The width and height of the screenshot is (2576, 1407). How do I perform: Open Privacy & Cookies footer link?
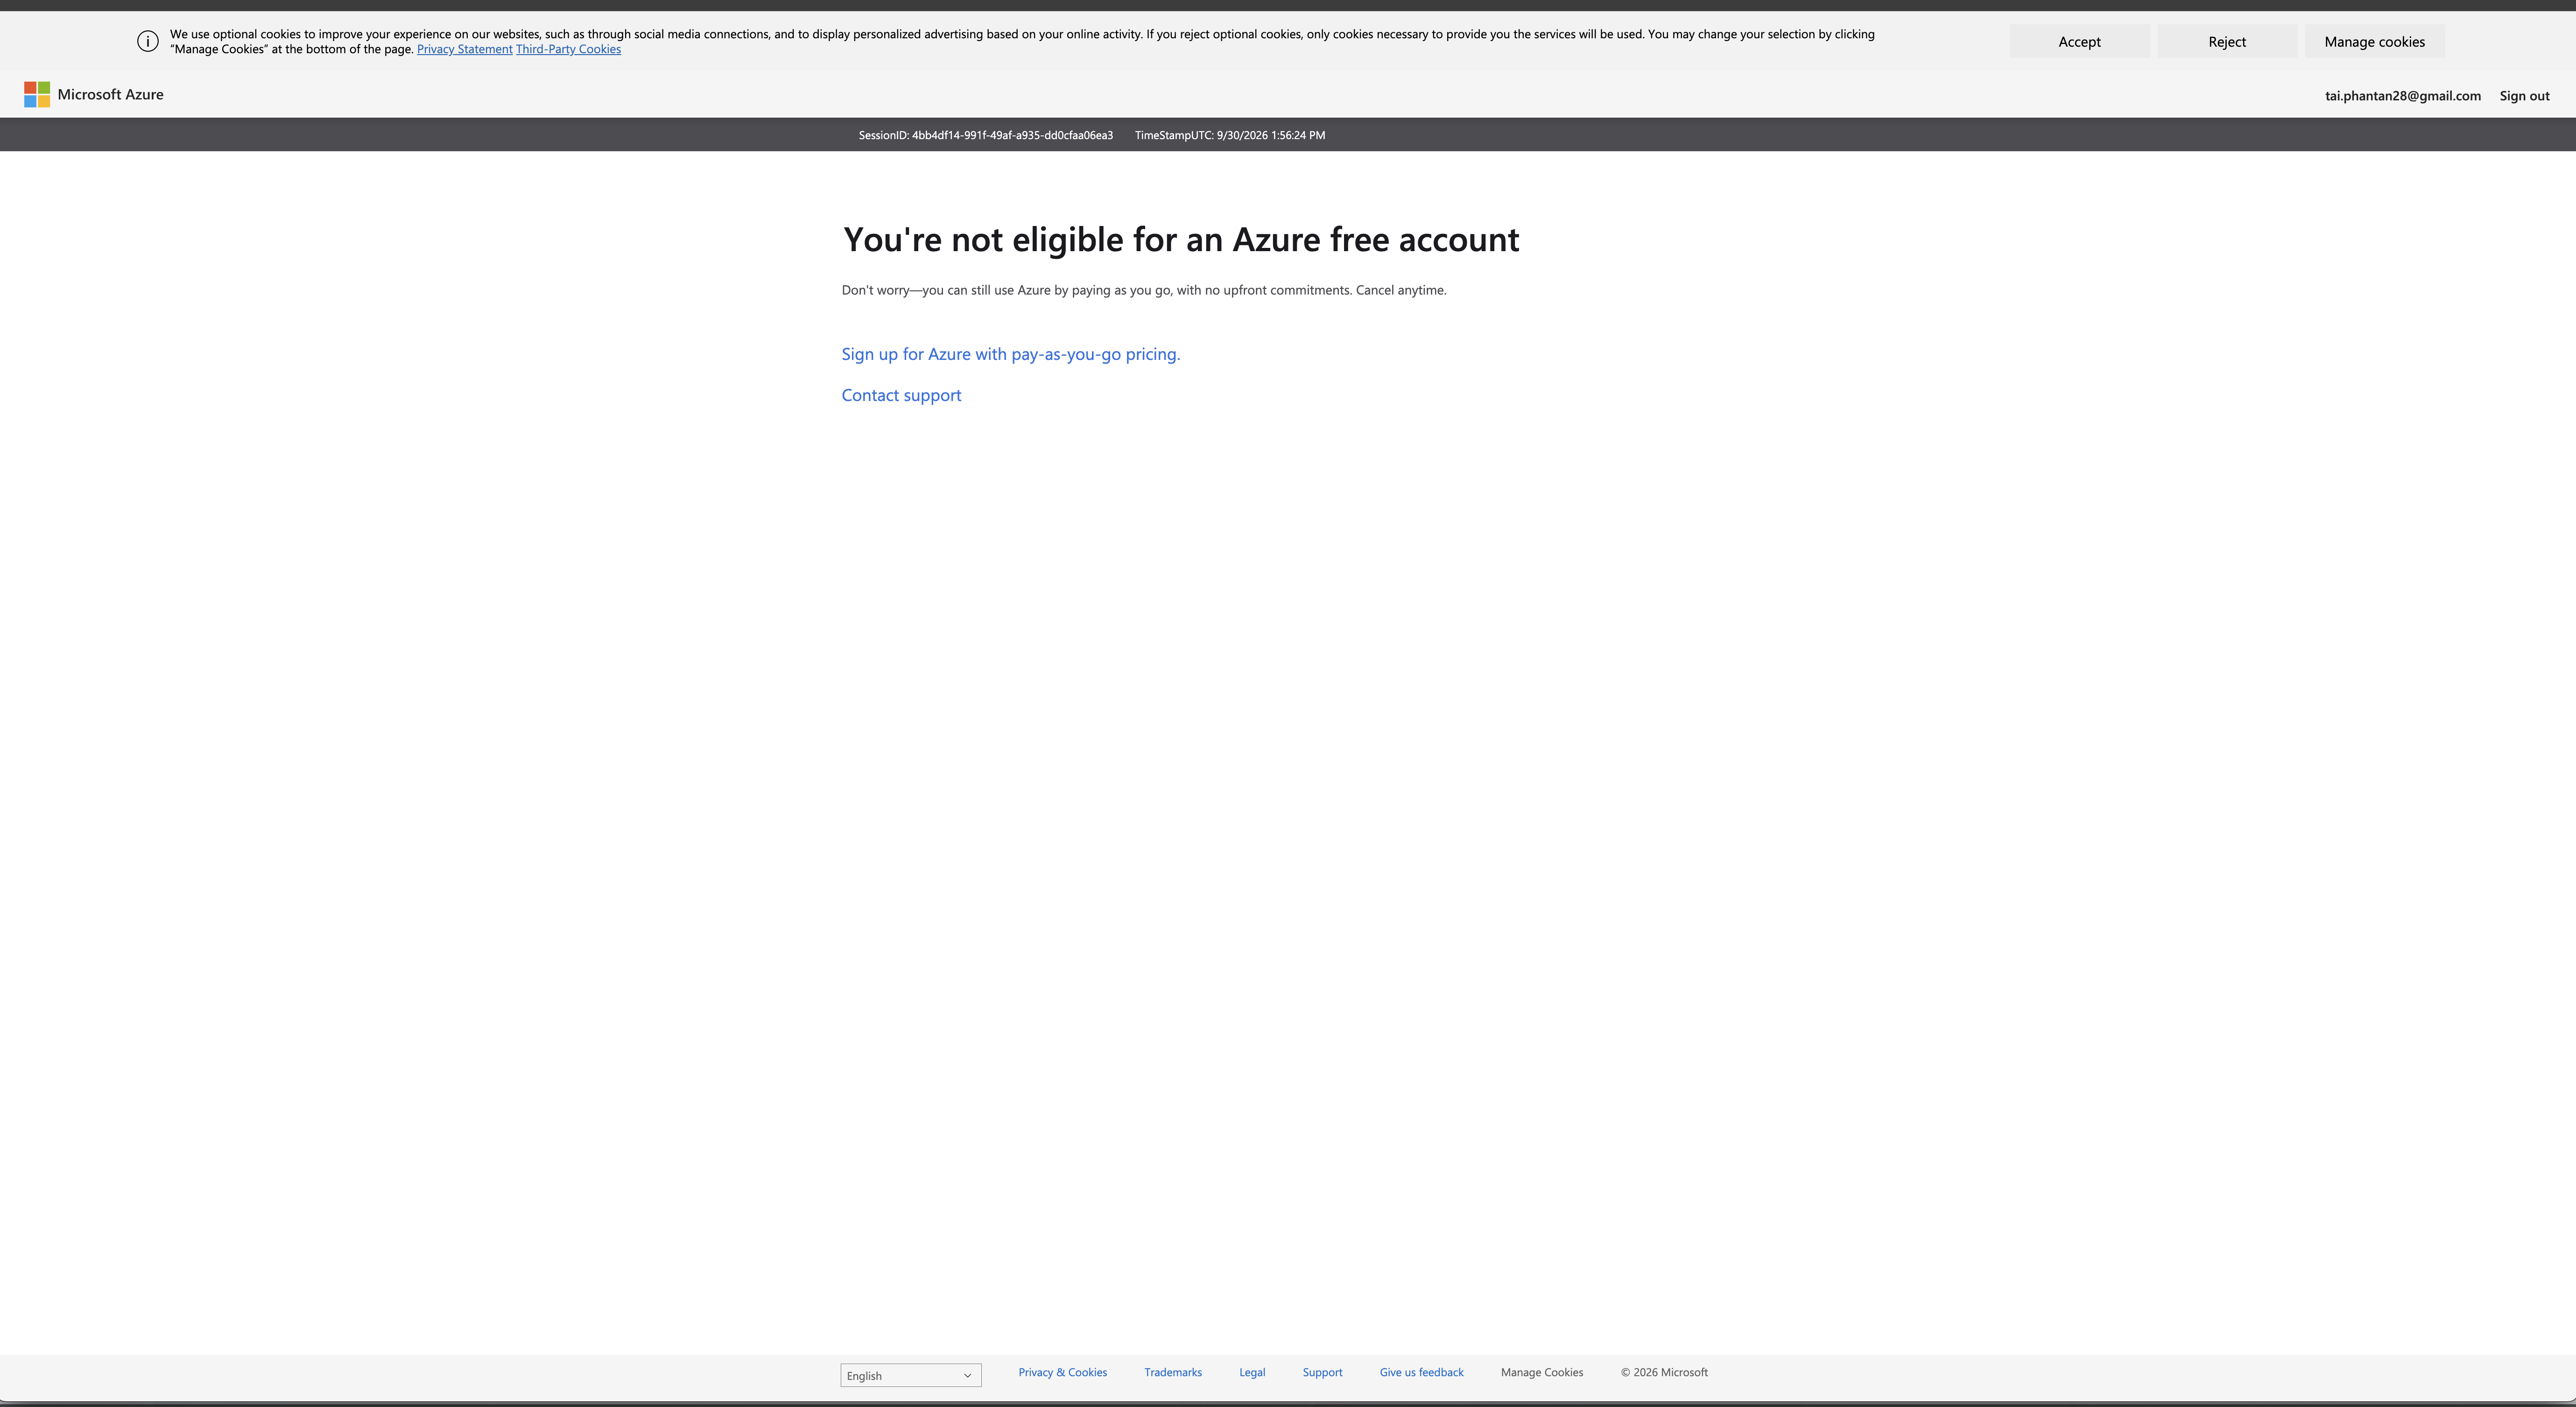point(1062,1372)
